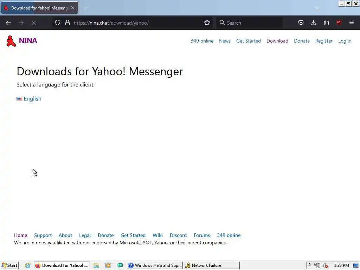The image size is (360, 270).
Task: Close the Download for Yahoo! Messenger tab
Action: 73,8
